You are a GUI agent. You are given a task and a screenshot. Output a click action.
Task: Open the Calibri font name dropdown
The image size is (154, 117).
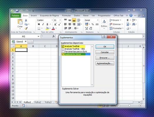tap(52, 20)
